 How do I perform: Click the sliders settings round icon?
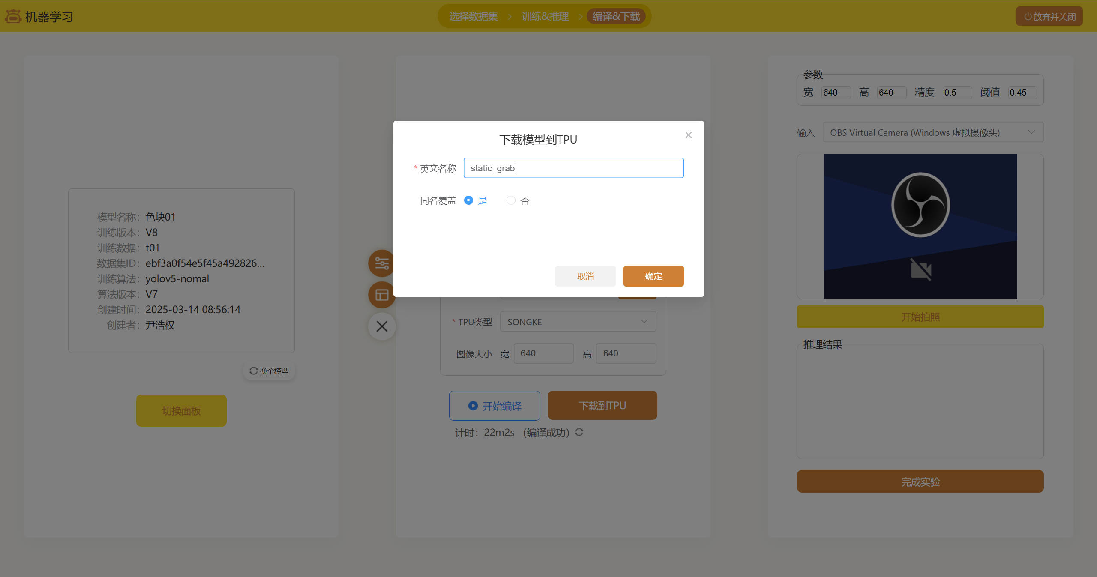pos(381,263)
